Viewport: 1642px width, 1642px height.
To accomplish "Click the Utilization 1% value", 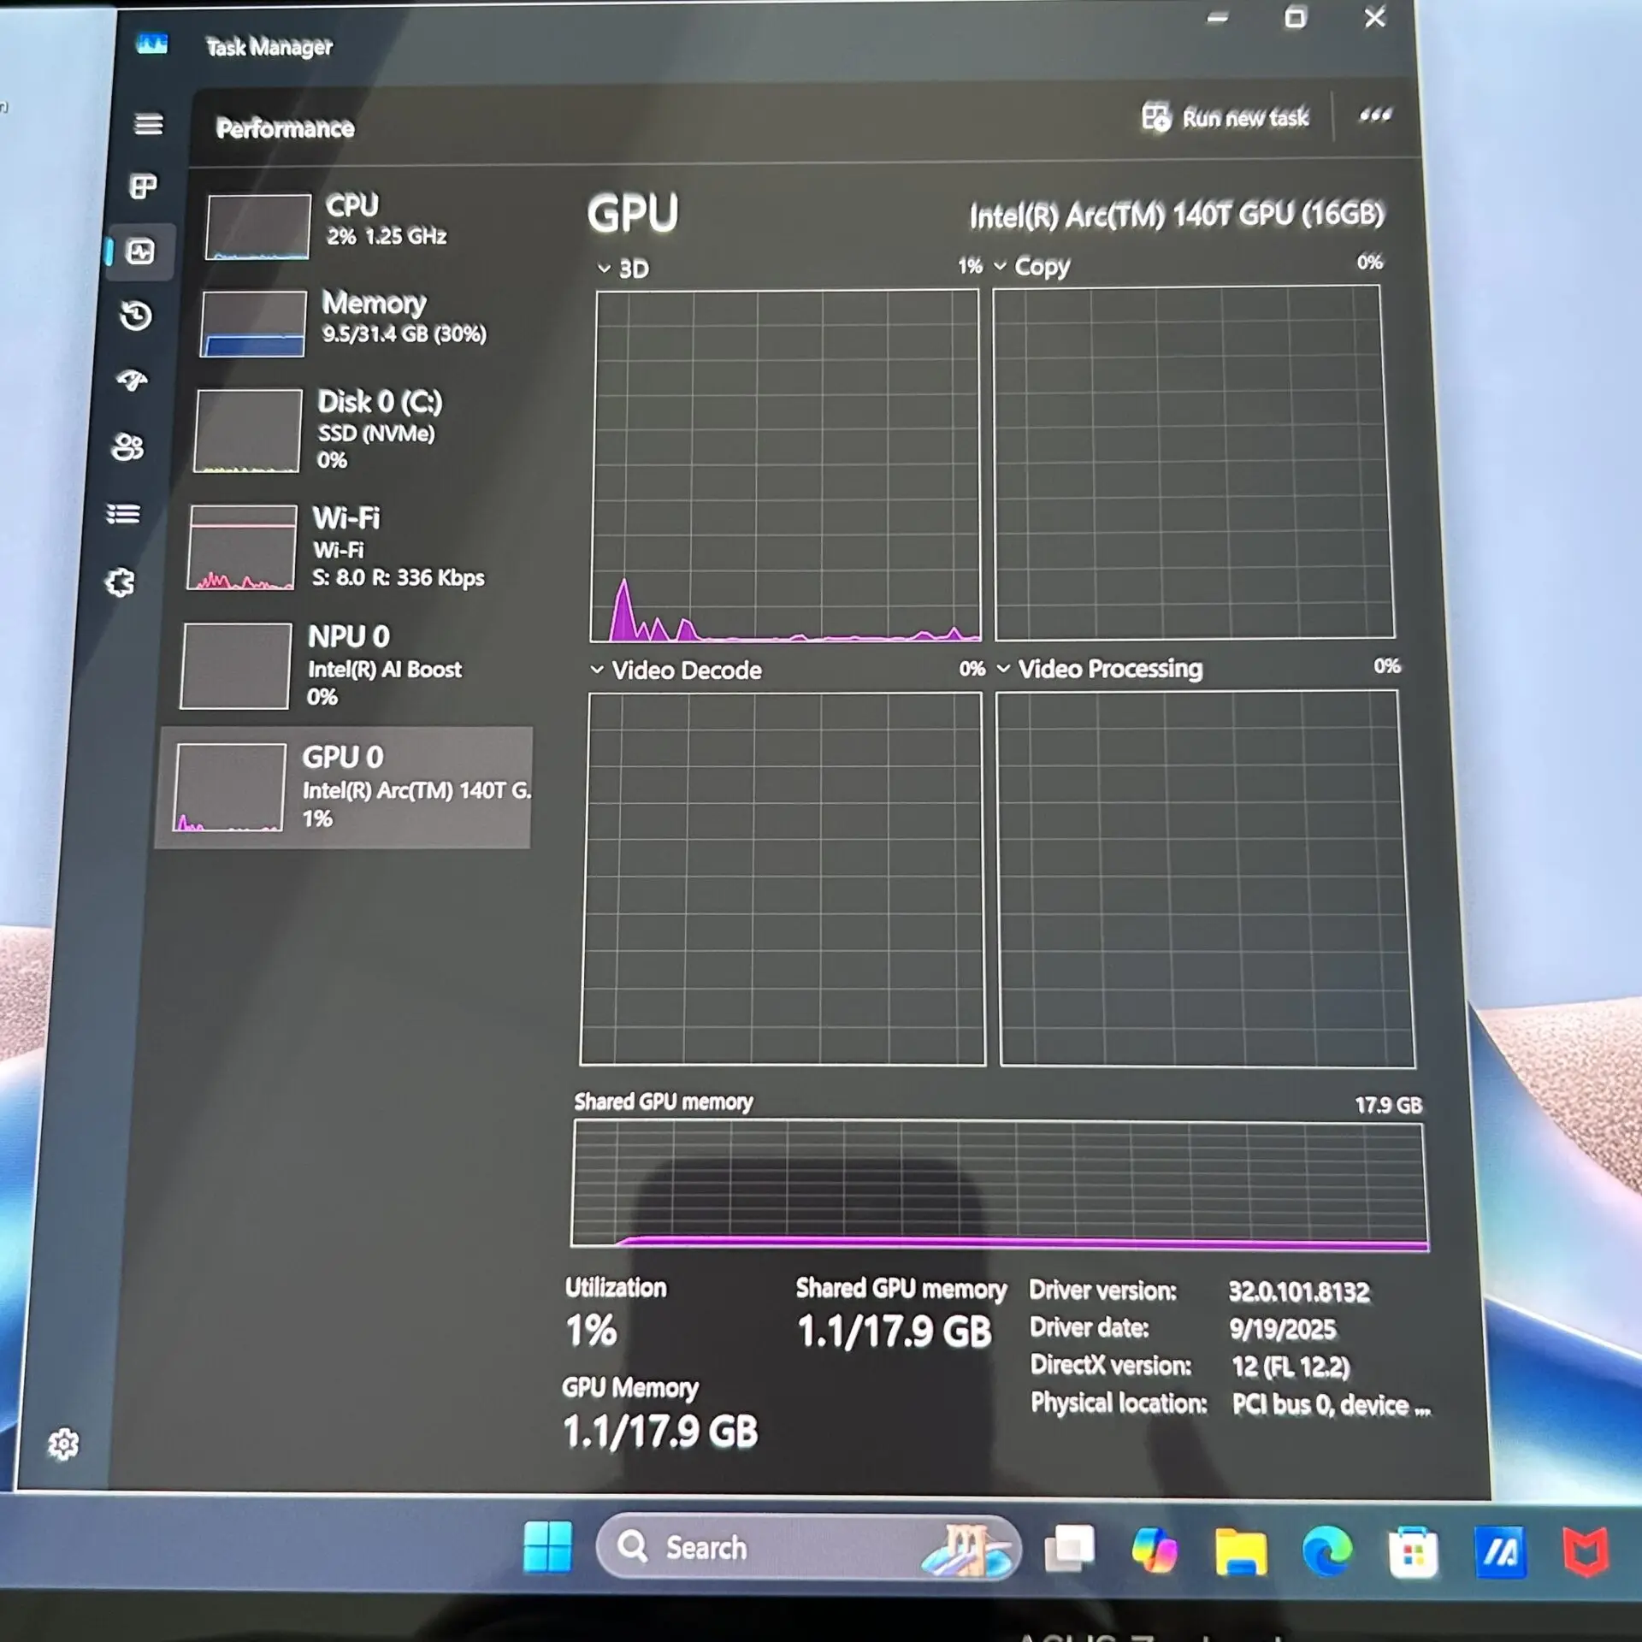I will 591,1331.
